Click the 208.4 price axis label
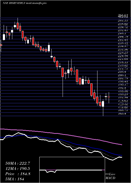This screenshot has width=131, height=183. point(122,72)
